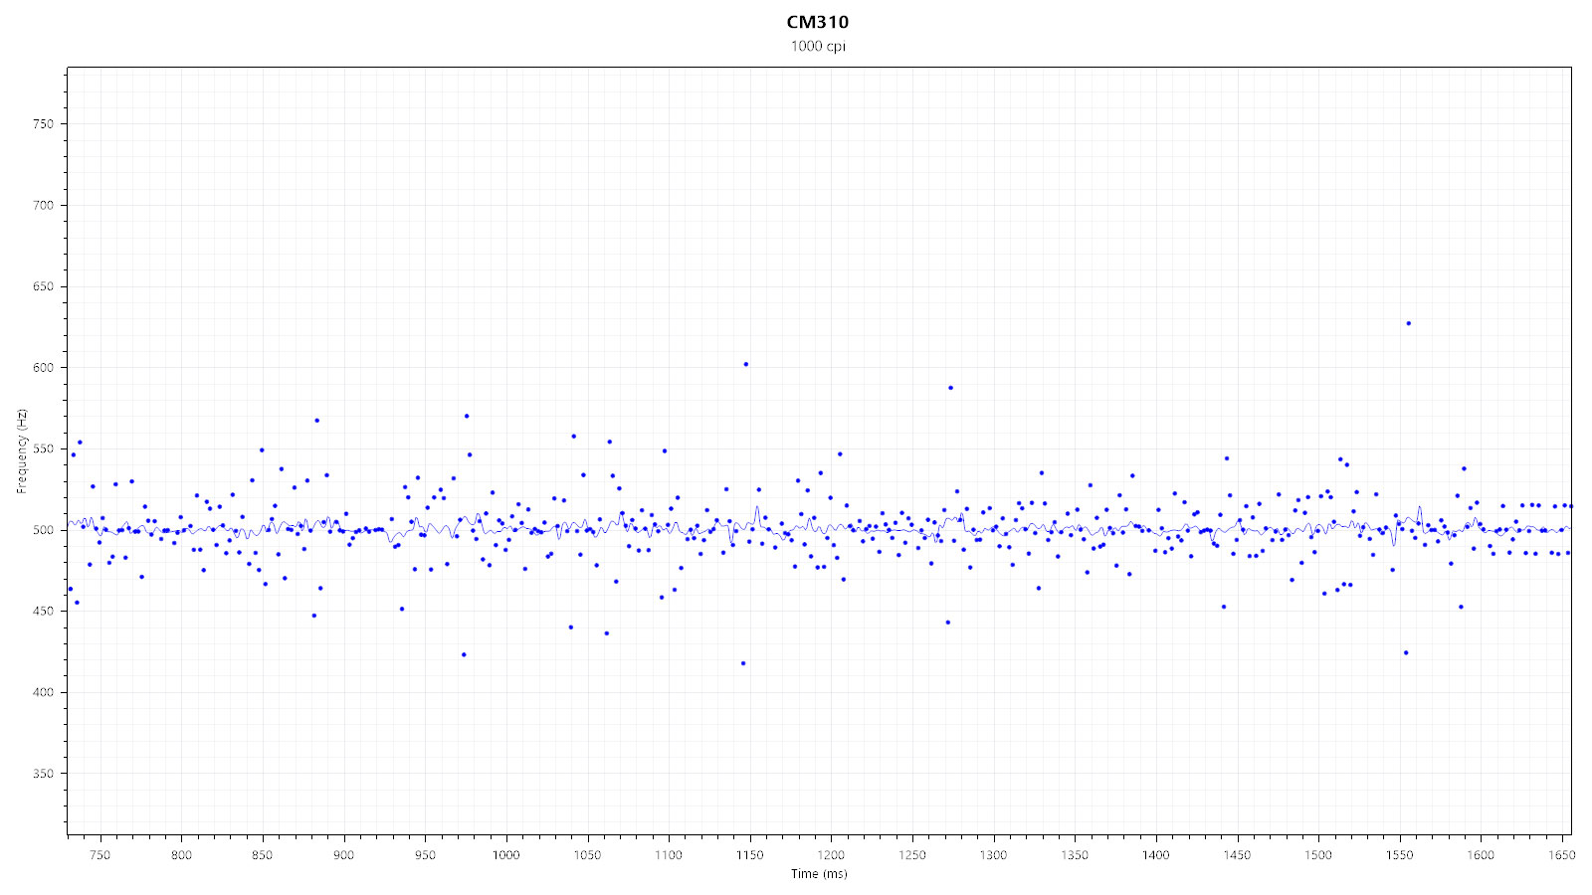Click the 1000 cpi subtitle
Screen dimensions: 1592x895
818,46
